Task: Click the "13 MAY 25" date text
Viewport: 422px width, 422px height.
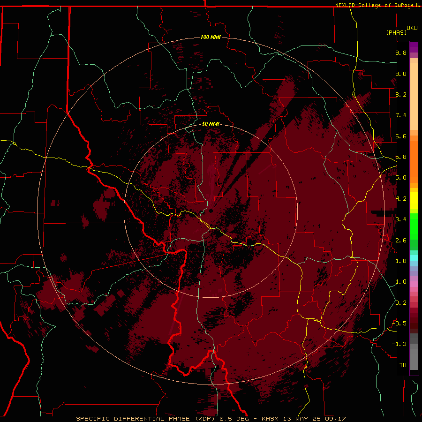Action: click(x=303, y=419)
